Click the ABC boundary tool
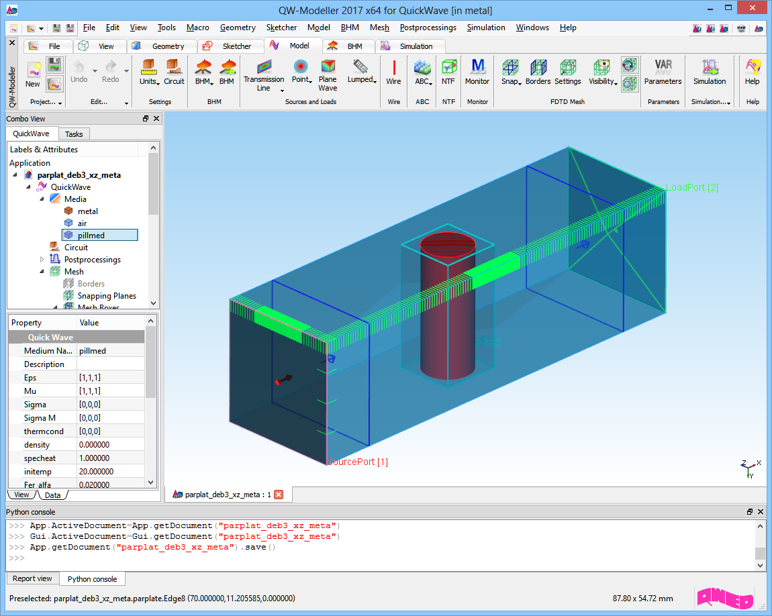This screenshot has height=616, width=772. tap(423, 72)
